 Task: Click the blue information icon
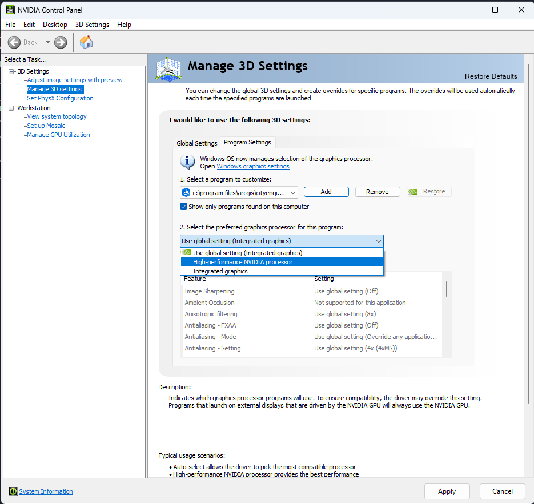(187, 162)
